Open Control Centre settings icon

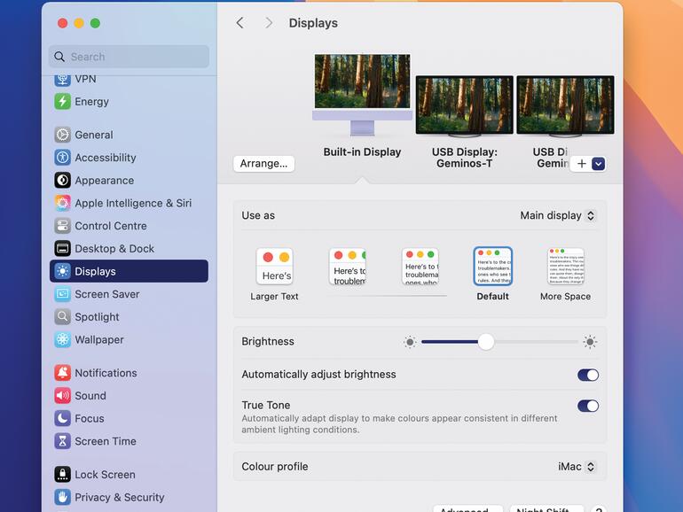[62, 226]
